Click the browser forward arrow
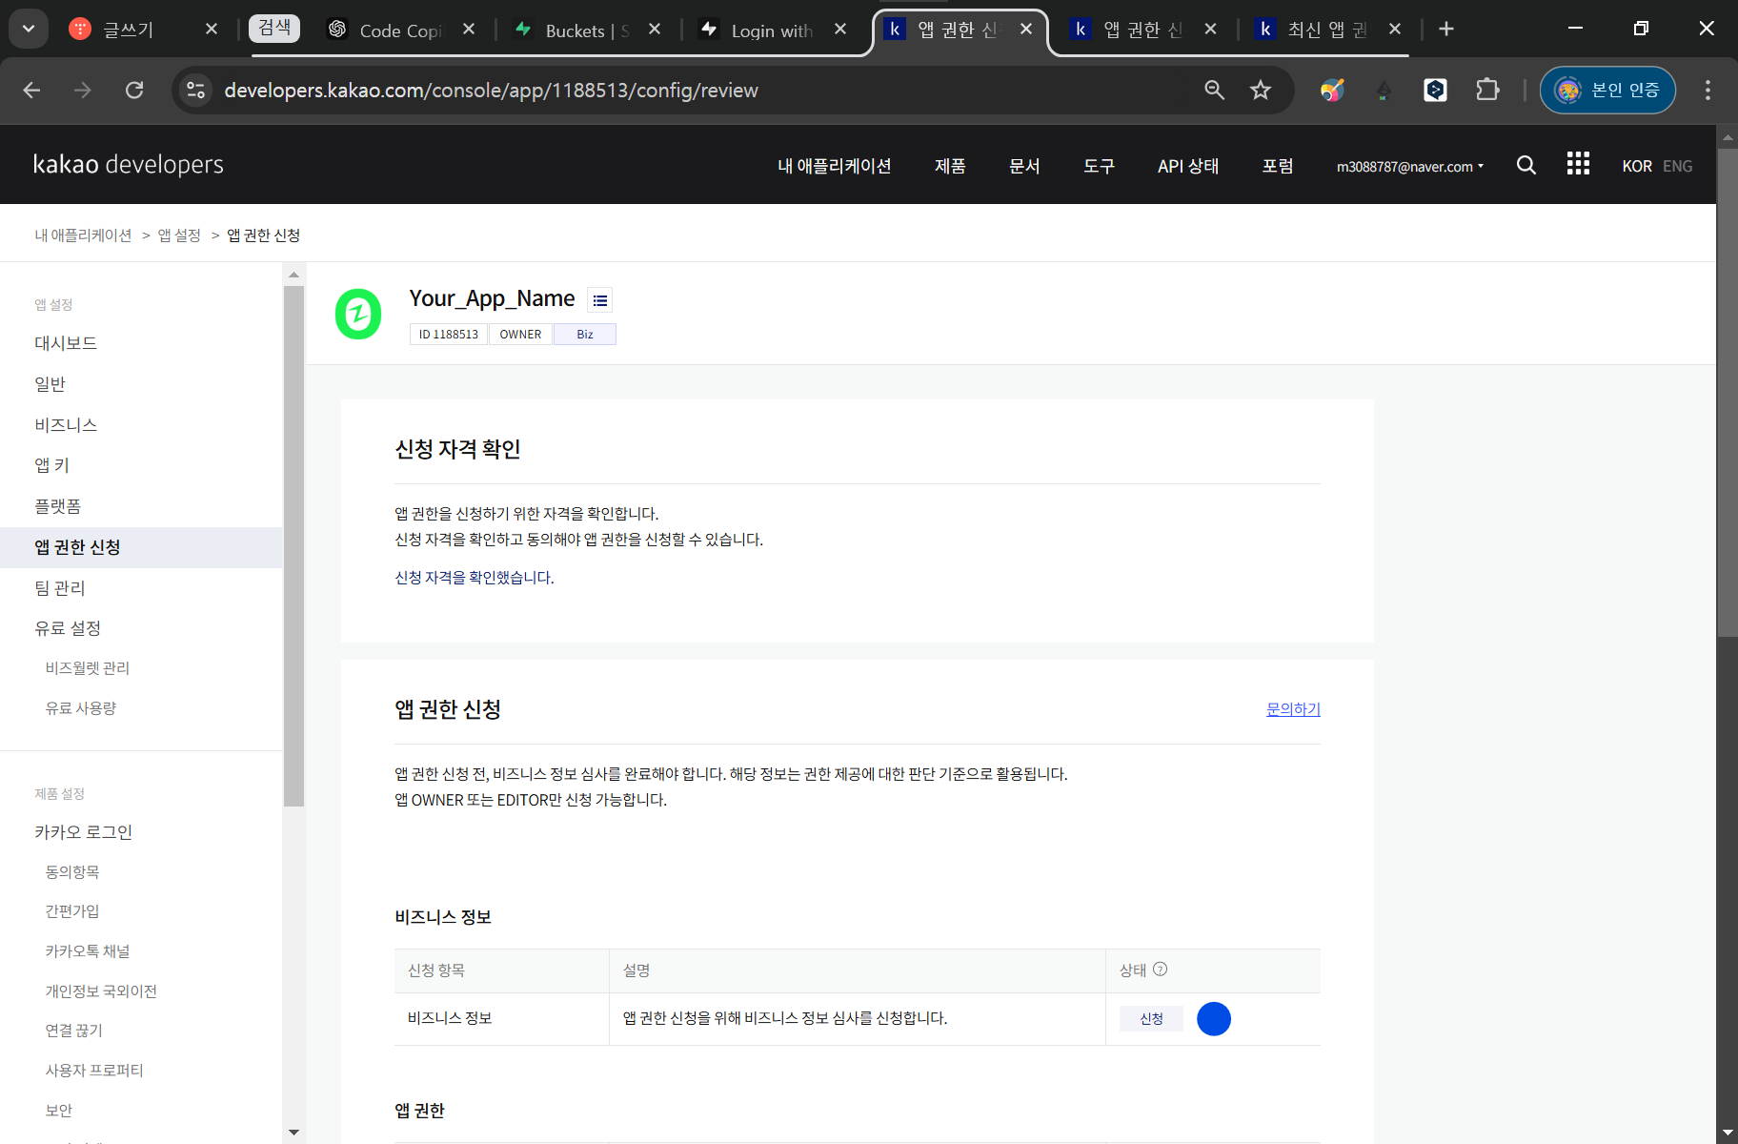Viewport: 1738px width, 1144px height. pyautogui.click(x=83, y=90)
